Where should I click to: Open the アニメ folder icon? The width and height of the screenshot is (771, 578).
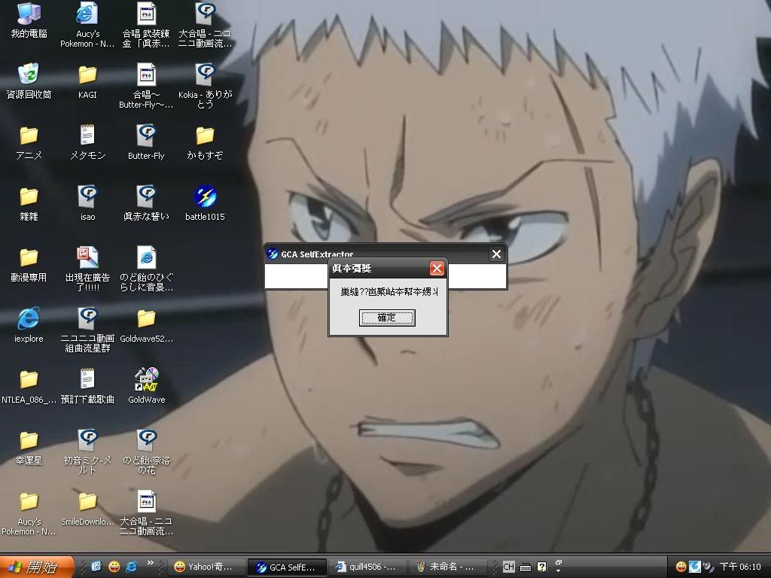(x=29, y=142)
